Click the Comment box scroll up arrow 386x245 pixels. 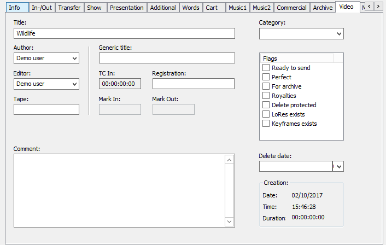coord(230,160)
